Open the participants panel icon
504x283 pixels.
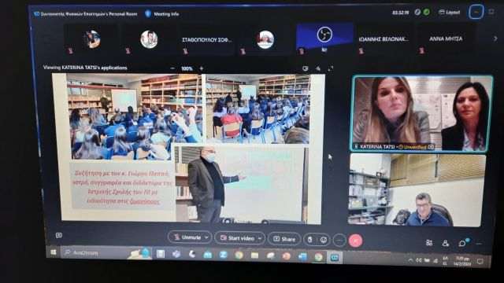(x=446, y=243)
